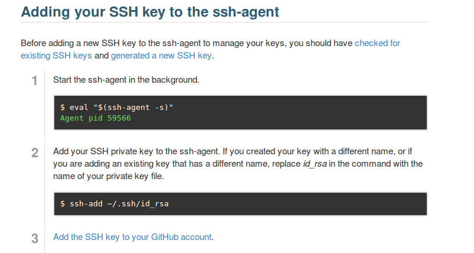The height and width of the screenshot is (253, 474).
Task: Open 'Add the SSH key to your GitHub account'
Action: 132,237
